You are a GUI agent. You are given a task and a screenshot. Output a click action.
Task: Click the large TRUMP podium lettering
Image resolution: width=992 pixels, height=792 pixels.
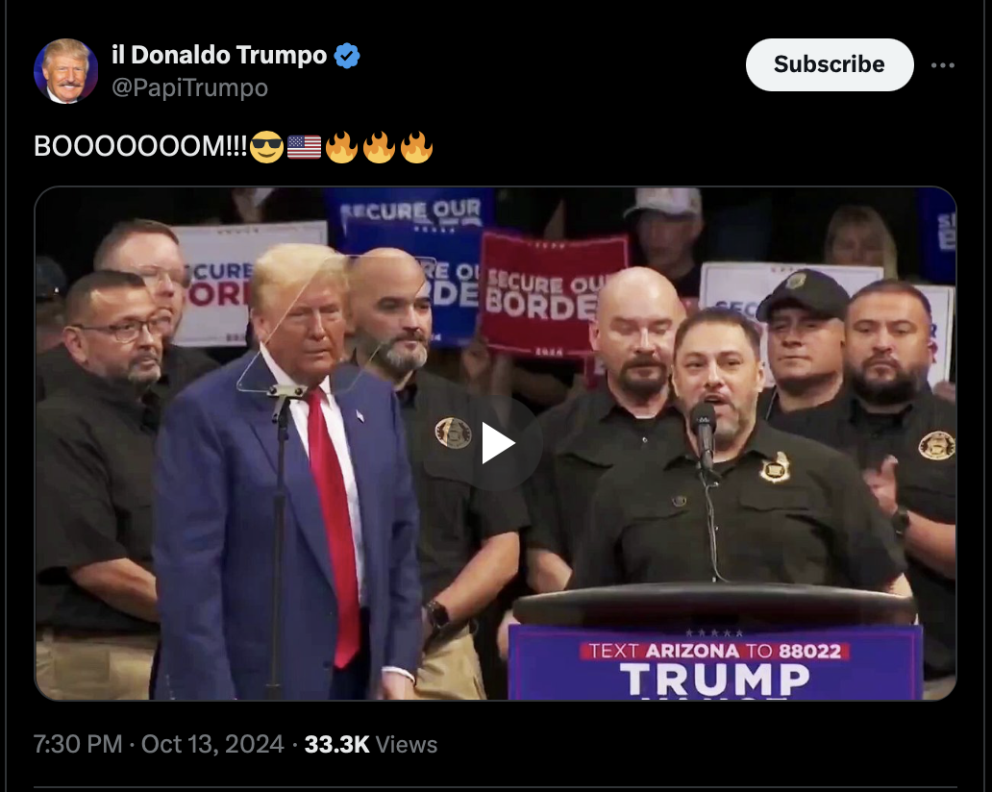(x=715, y=679)
